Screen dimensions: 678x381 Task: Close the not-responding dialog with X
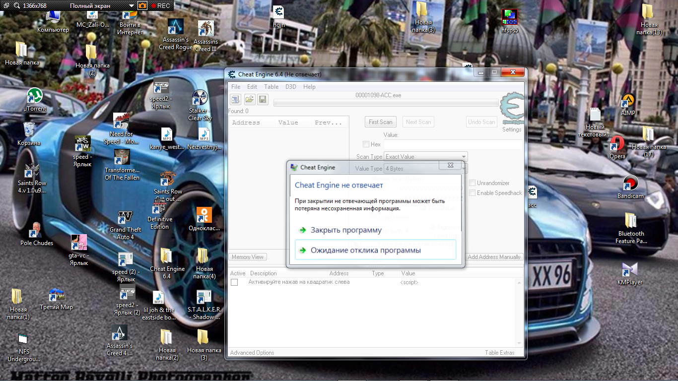coord(450,166)
